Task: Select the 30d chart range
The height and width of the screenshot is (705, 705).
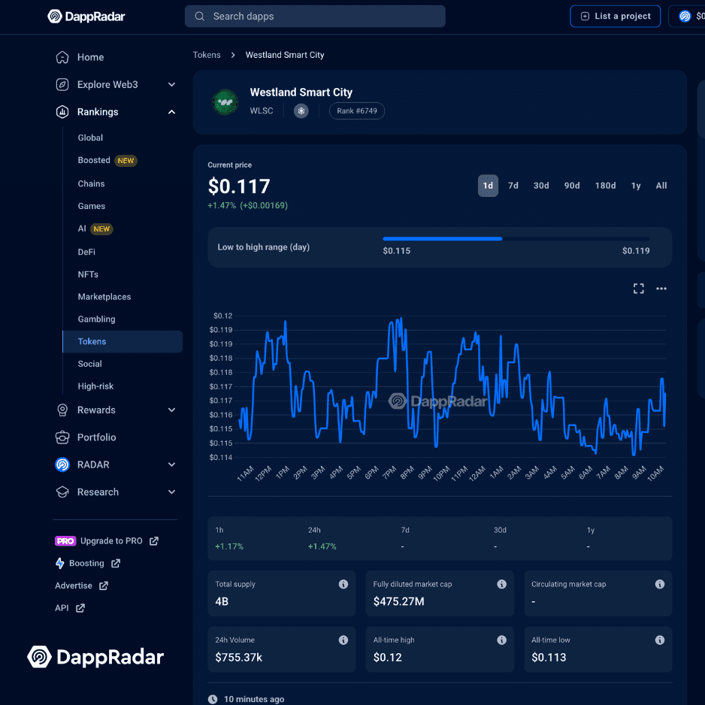Action: 541,186
